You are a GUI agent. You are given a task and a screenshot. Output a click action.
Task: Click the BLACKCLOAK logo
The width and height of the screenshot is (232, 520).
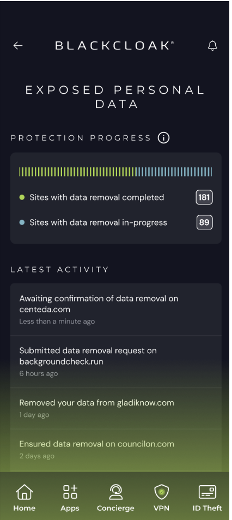coord(115,46)
